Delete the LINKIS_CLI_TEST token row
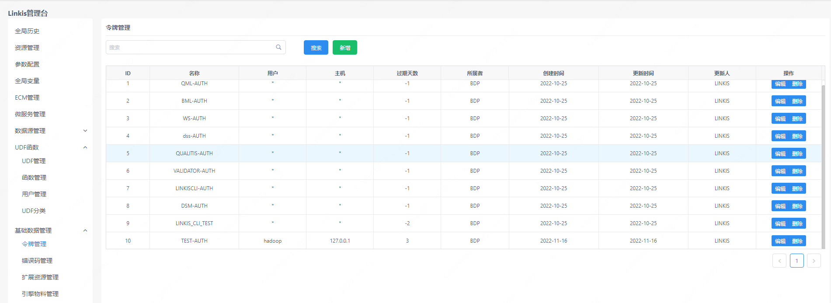This screenshot has height=303, width=831. coord(797,223)
